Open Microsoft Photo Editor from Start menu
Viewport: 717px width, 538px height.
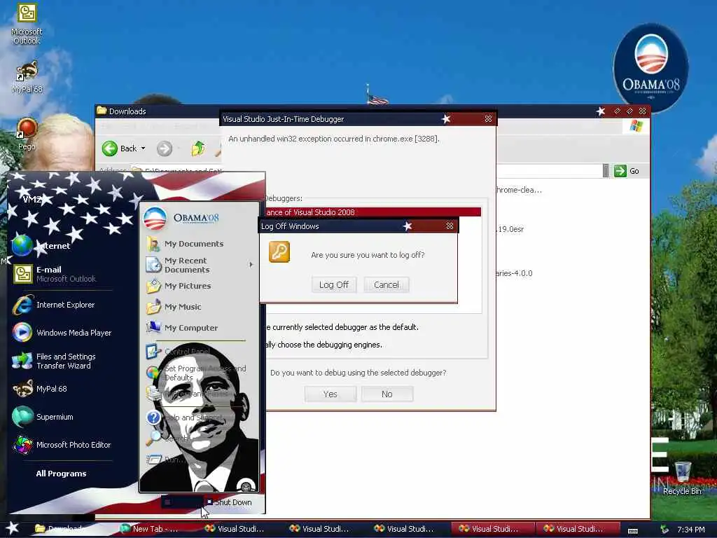pyautogui.click(x=62, y=445)
